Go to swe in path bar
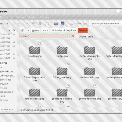Viewport: 122px width, 122px height. [x=35, y=30]
